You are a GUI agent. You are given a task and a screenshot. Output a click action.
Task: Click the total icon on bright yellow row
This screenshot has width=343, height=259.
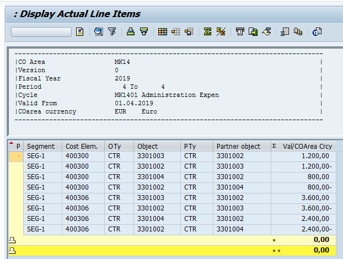click(12, 250)
